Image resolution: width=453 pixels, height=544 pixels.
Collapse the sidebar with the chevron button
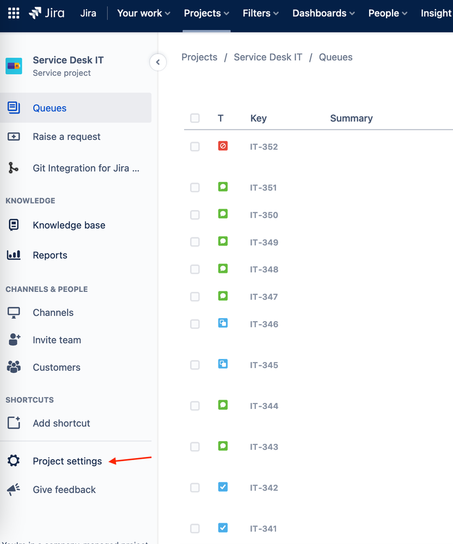coord(158,62)
